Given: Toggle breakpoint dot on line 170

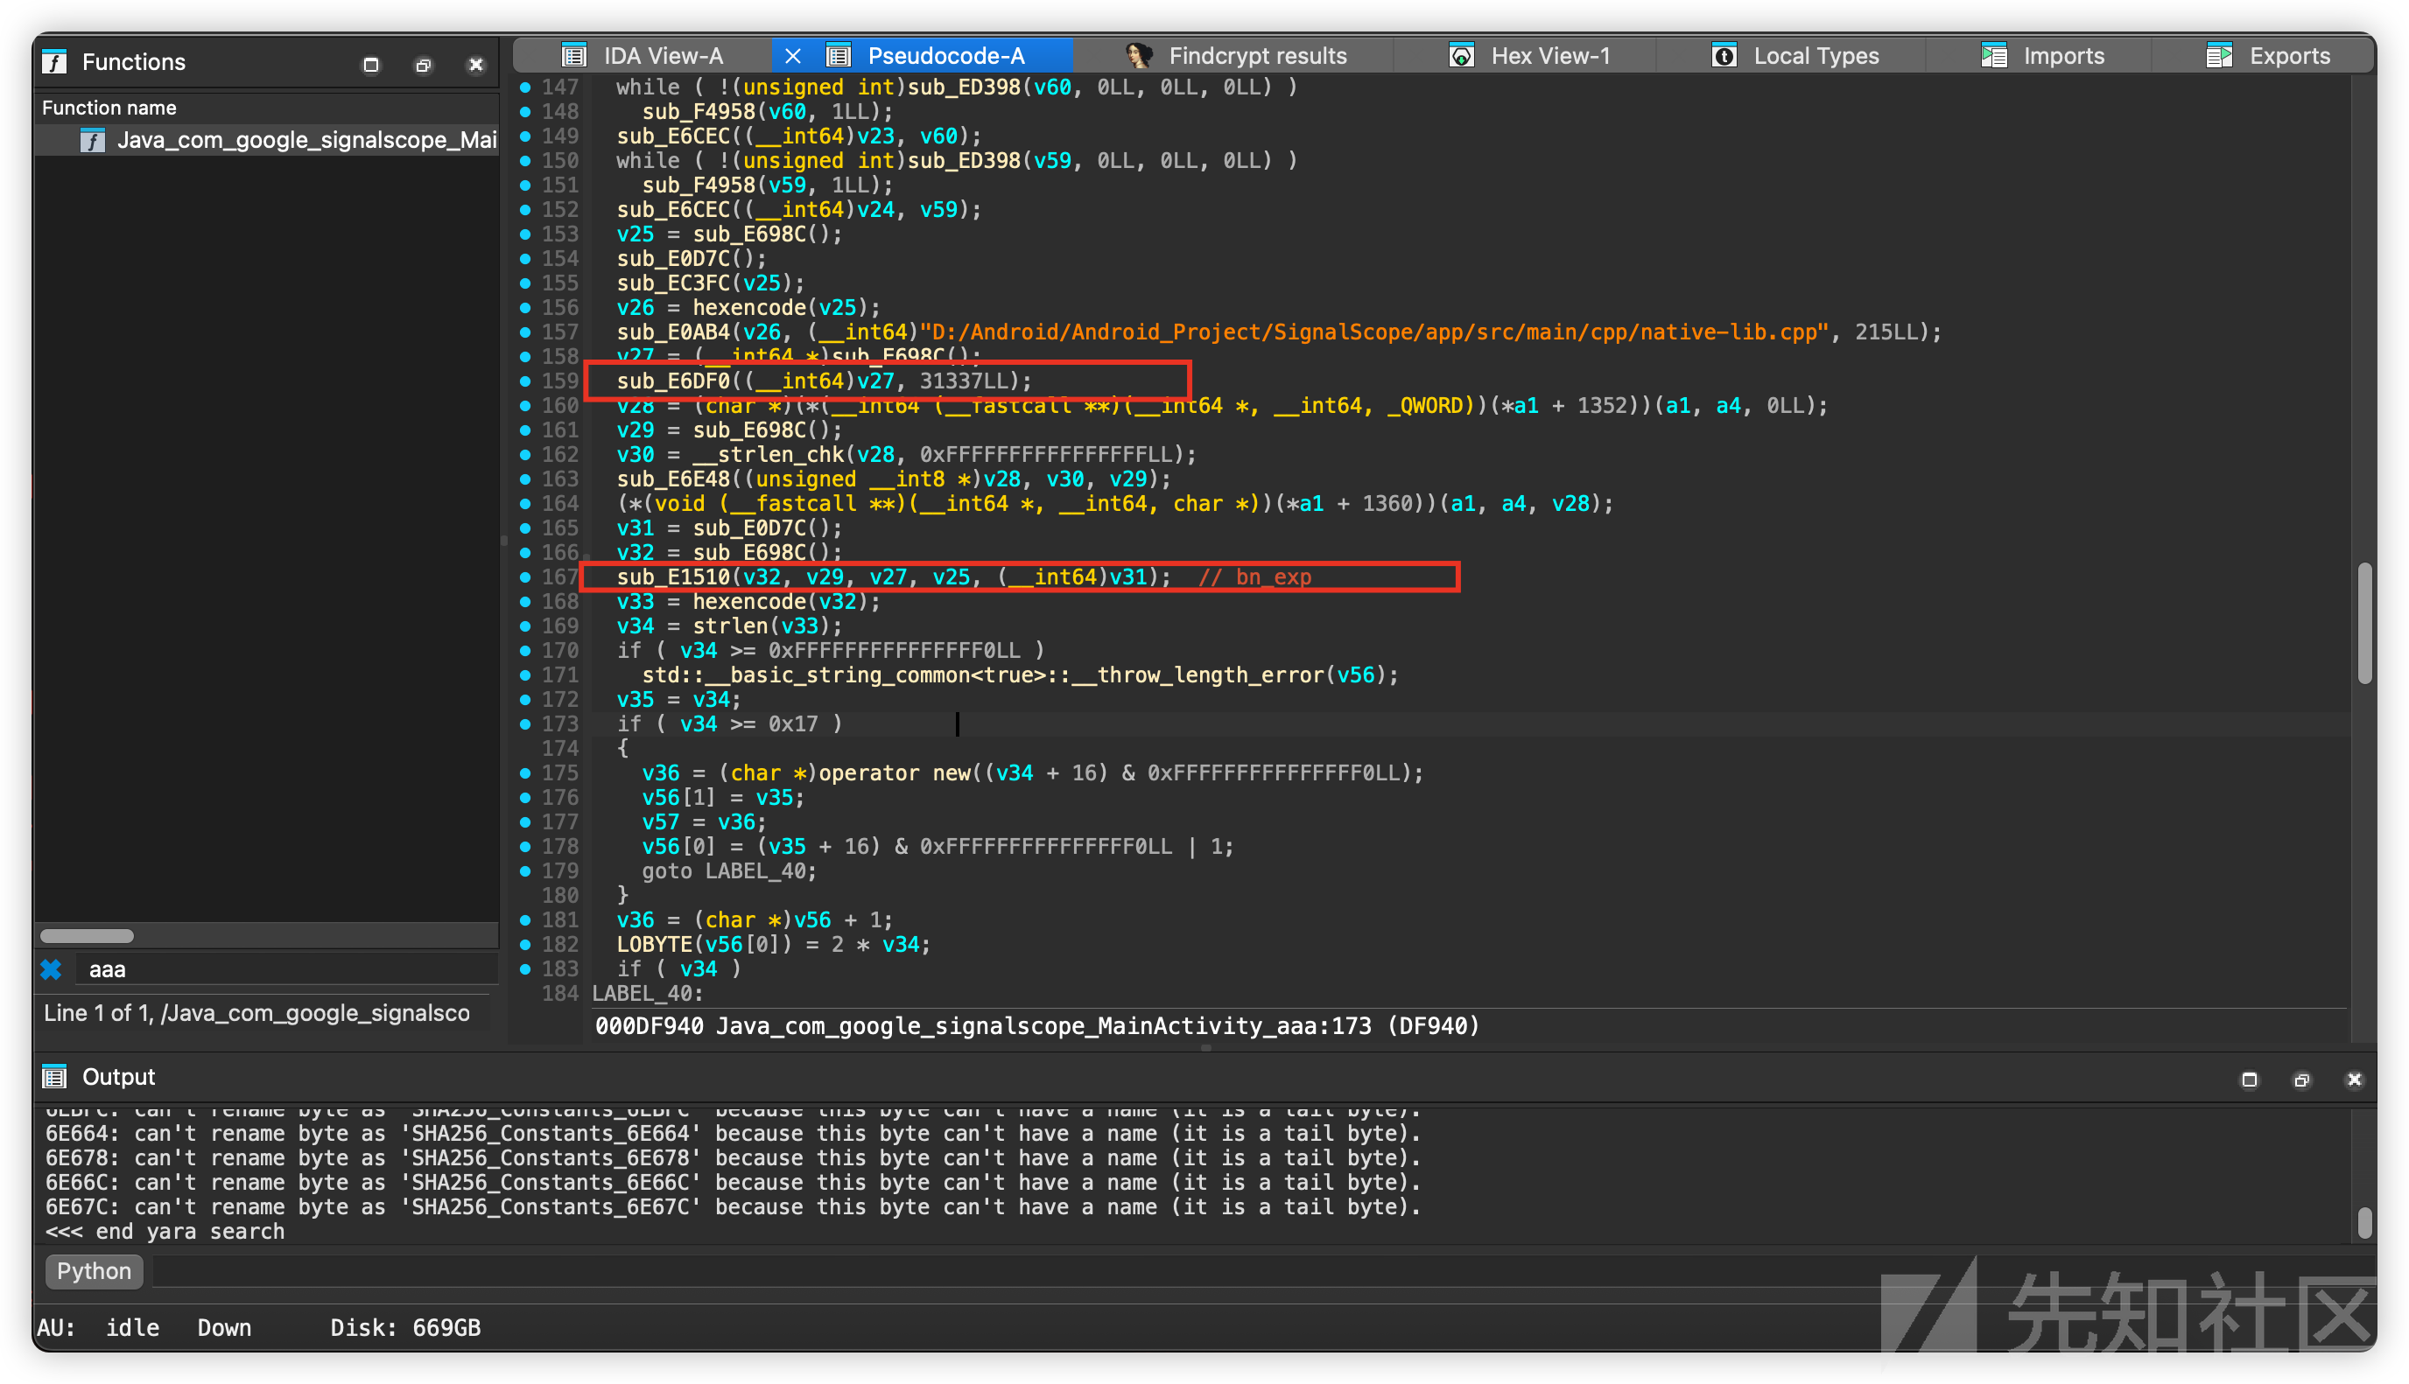Looking at the screenshot, I should tap(525, 651).
